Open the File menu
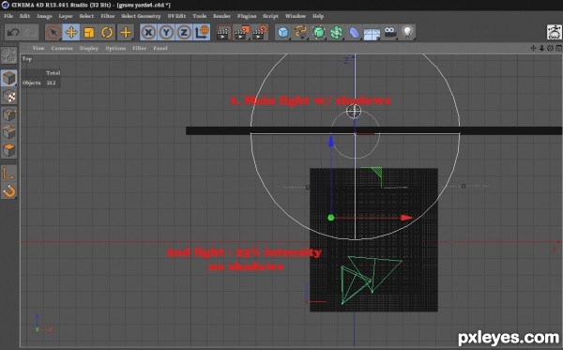This screenshot has height=350, width=563. [8, 16]
